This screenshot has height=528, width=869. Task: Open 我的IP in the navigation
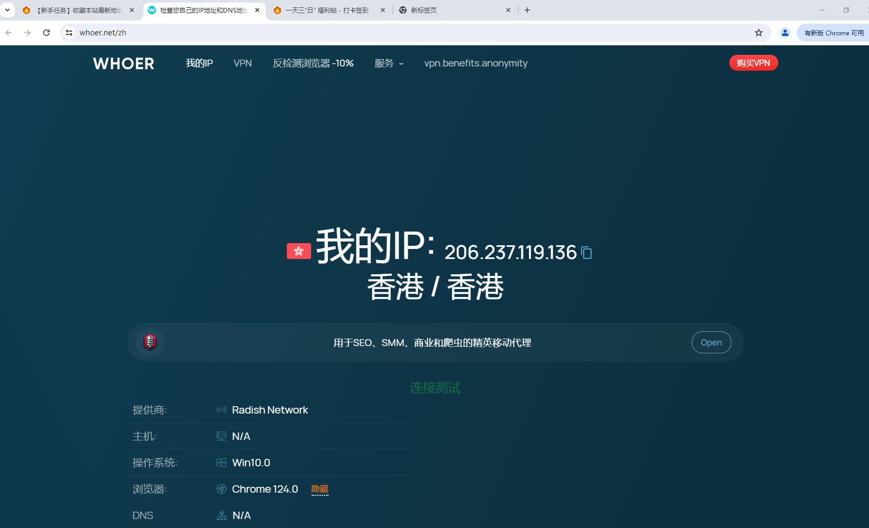[199, 63]
